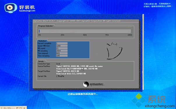Click the target line with 6824 MB
This screenshot has height=109, width=176.
click(x=68, y=71)
